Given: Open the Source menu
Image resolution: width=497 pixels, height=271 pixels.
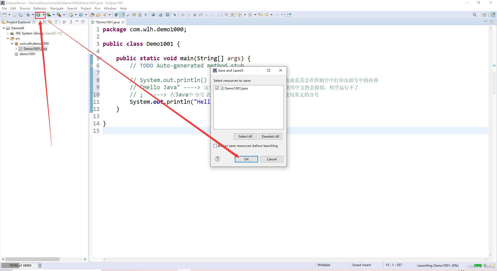Looking at the screenshot, I should 25,8.
